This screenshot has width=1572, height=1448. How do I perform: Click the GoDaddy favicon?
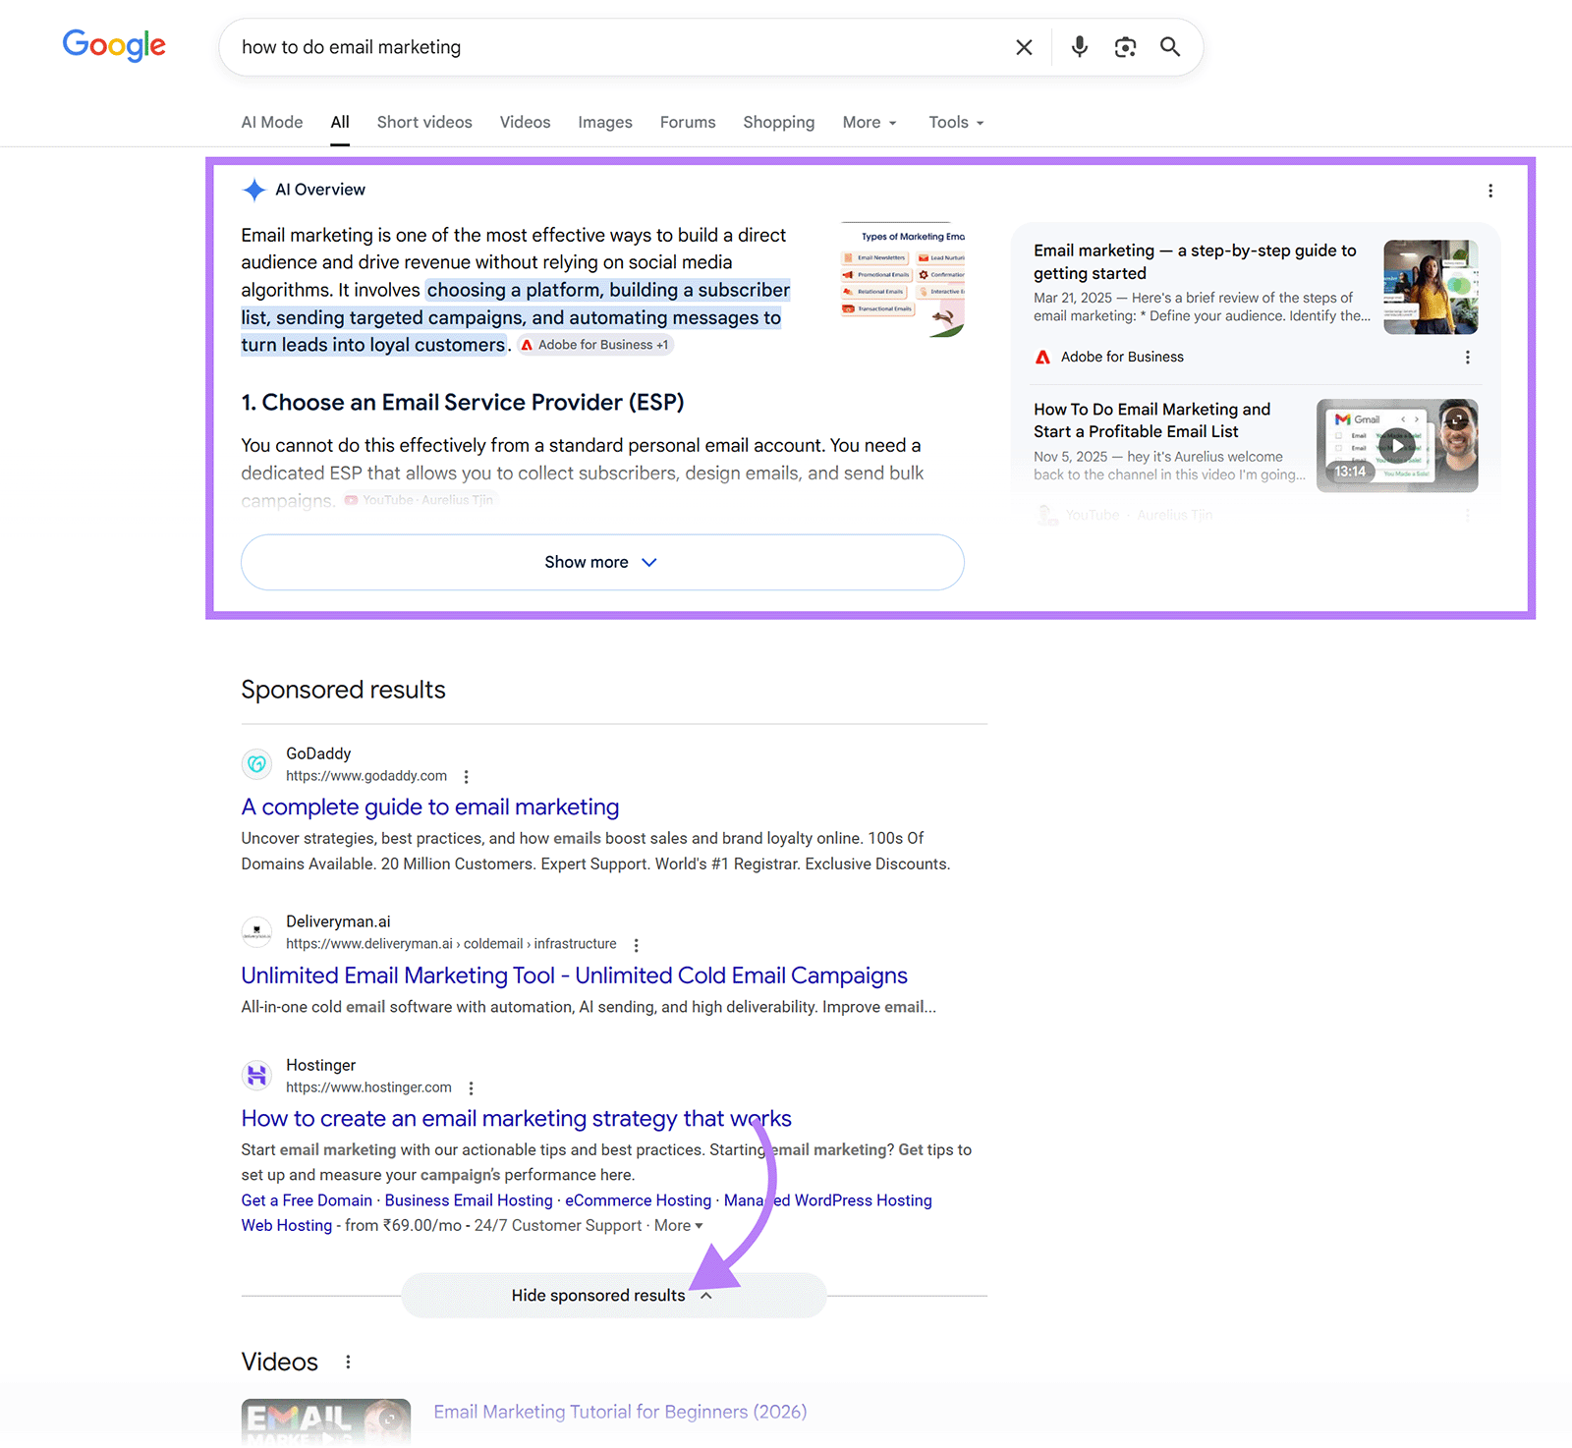256,763
